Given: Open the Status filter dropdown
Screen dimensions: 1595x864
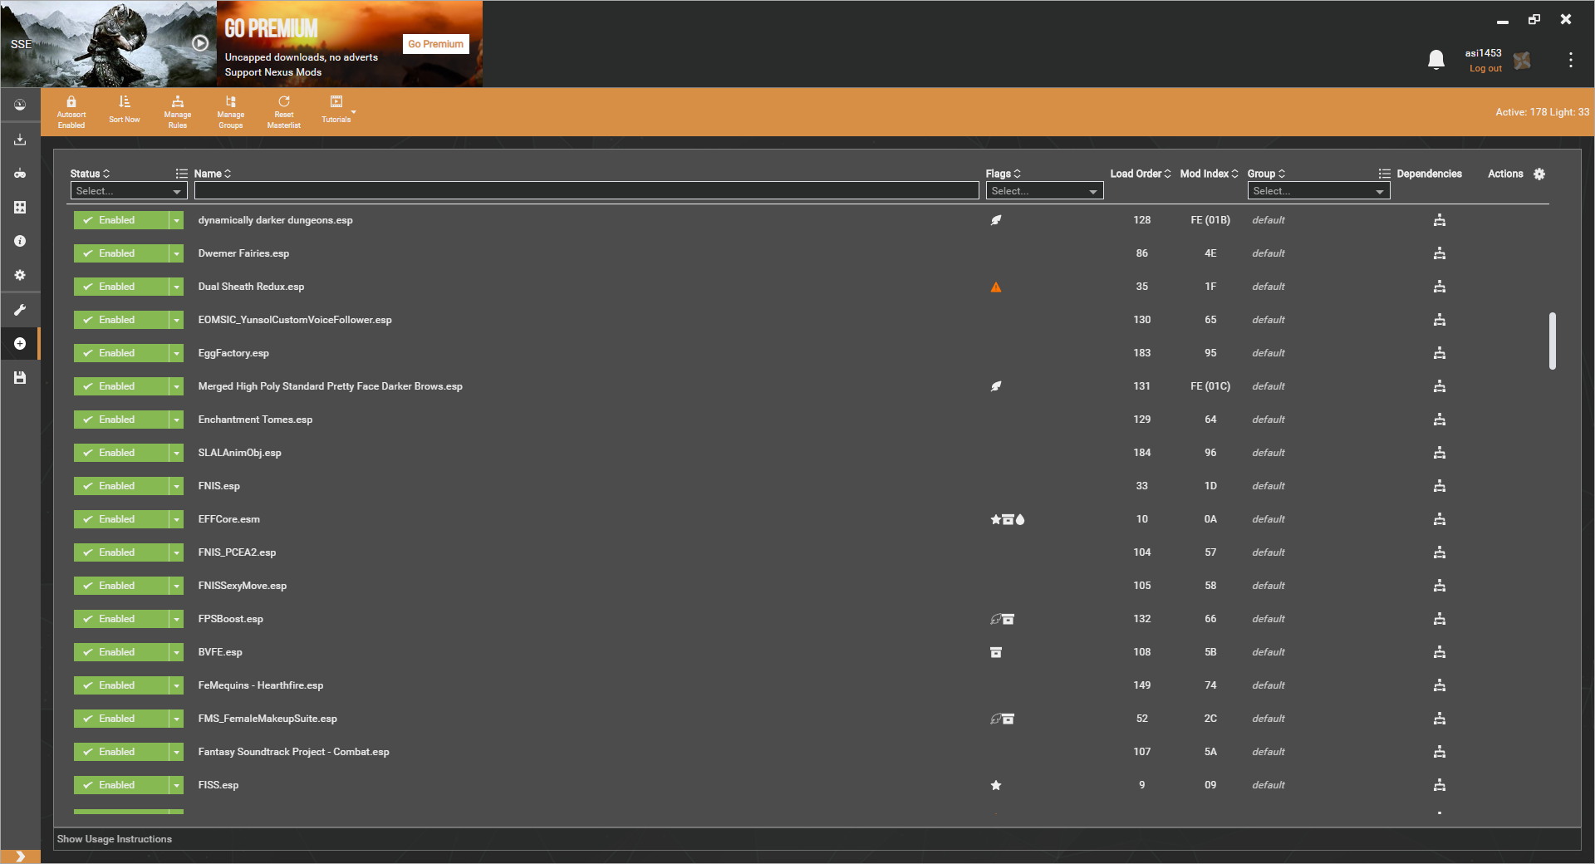Looking at the screenshot, I should pos(128,191).
